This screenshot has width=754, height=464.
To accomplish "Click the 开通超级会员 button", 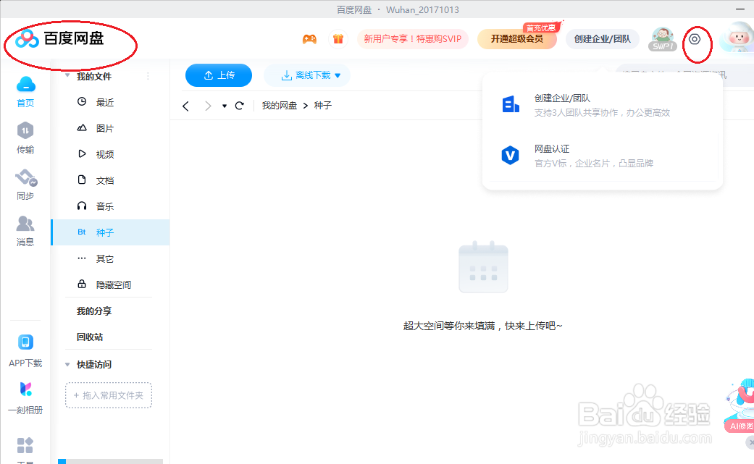I will click(517, 39).
